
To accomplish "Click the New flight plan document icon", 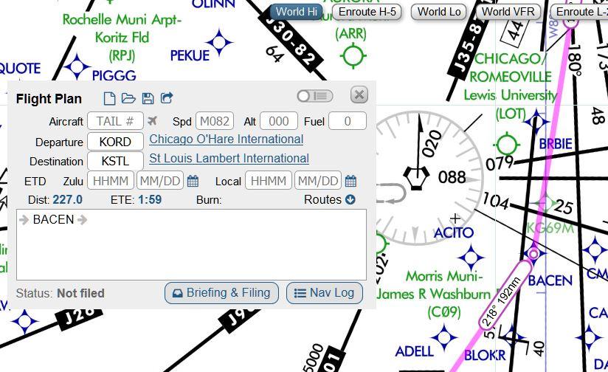I will click(109, 98).
